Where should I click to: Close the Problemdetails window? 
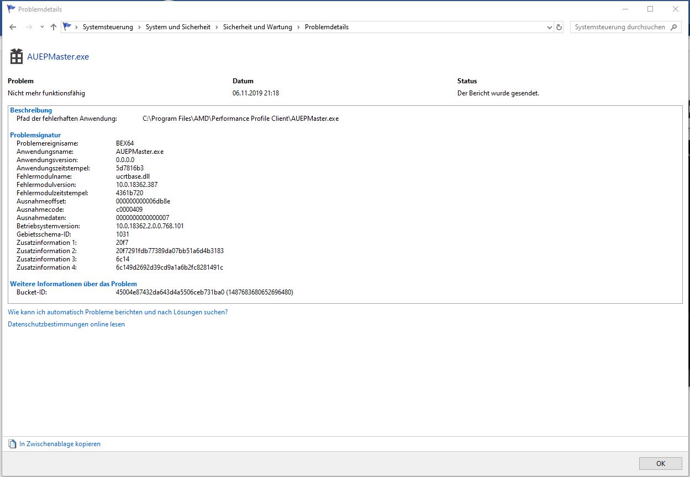[676, 9]
